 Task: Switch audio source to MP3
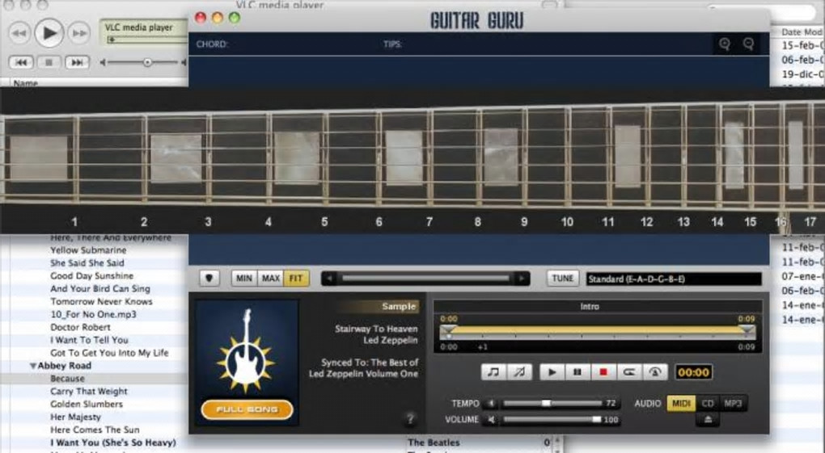733,403
